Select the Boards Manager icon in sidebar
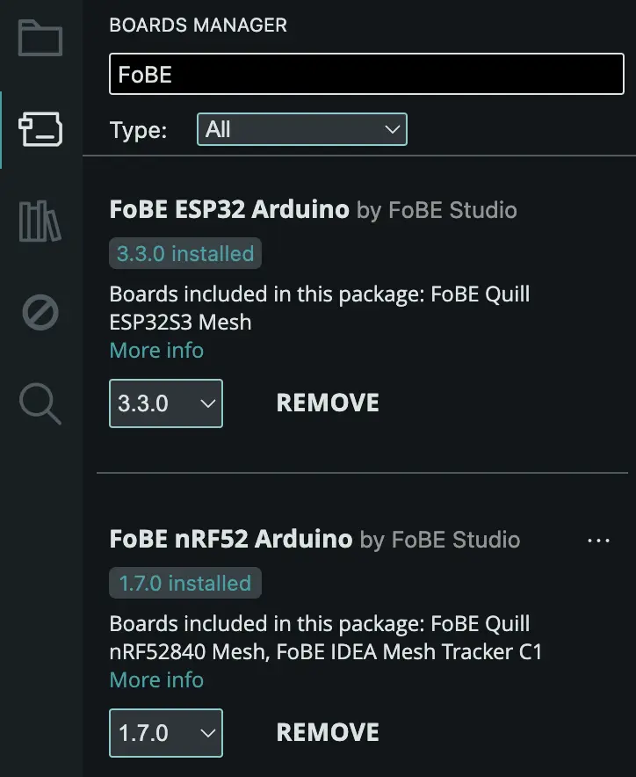Screen dimensions: 636x777 [x=39, y=130]
